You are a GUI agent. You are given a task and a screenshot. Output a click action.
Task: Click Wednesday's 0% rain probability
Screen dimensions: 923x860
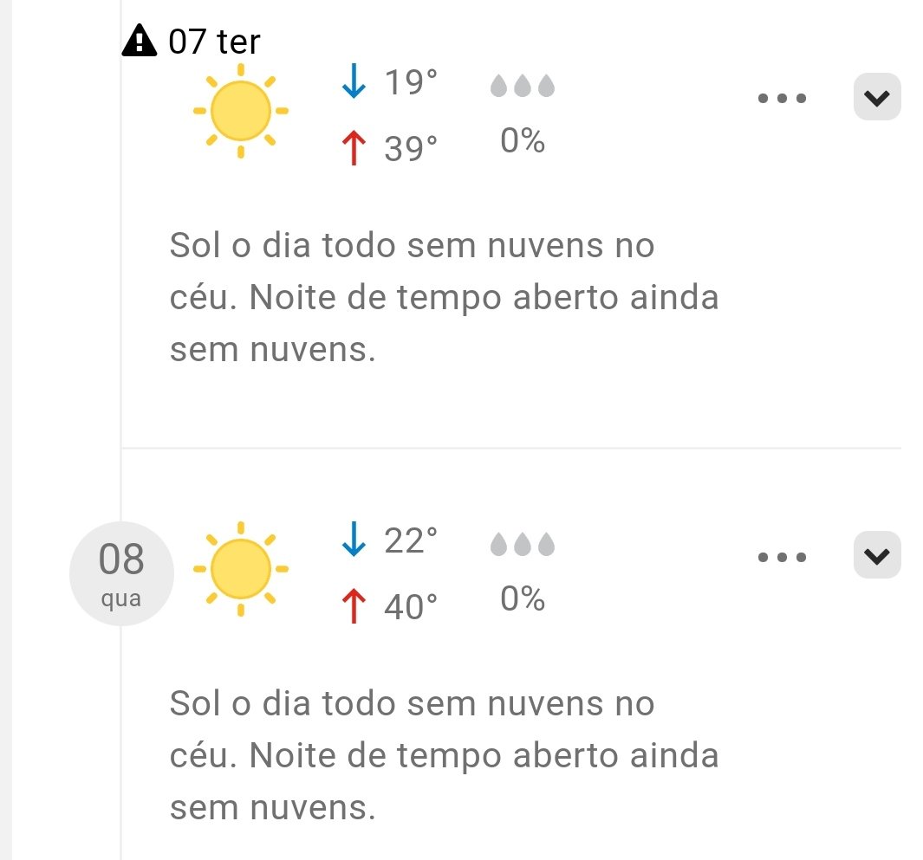tap(522, 598)
